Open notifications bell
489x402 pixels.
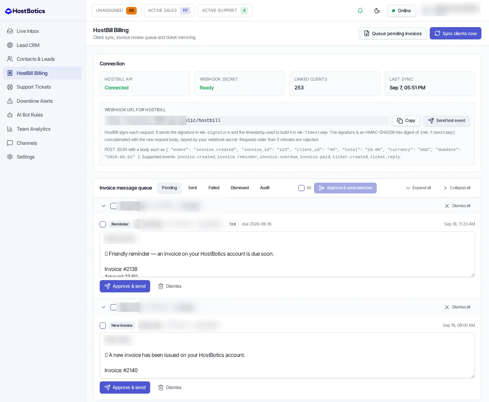coord(360,11)
